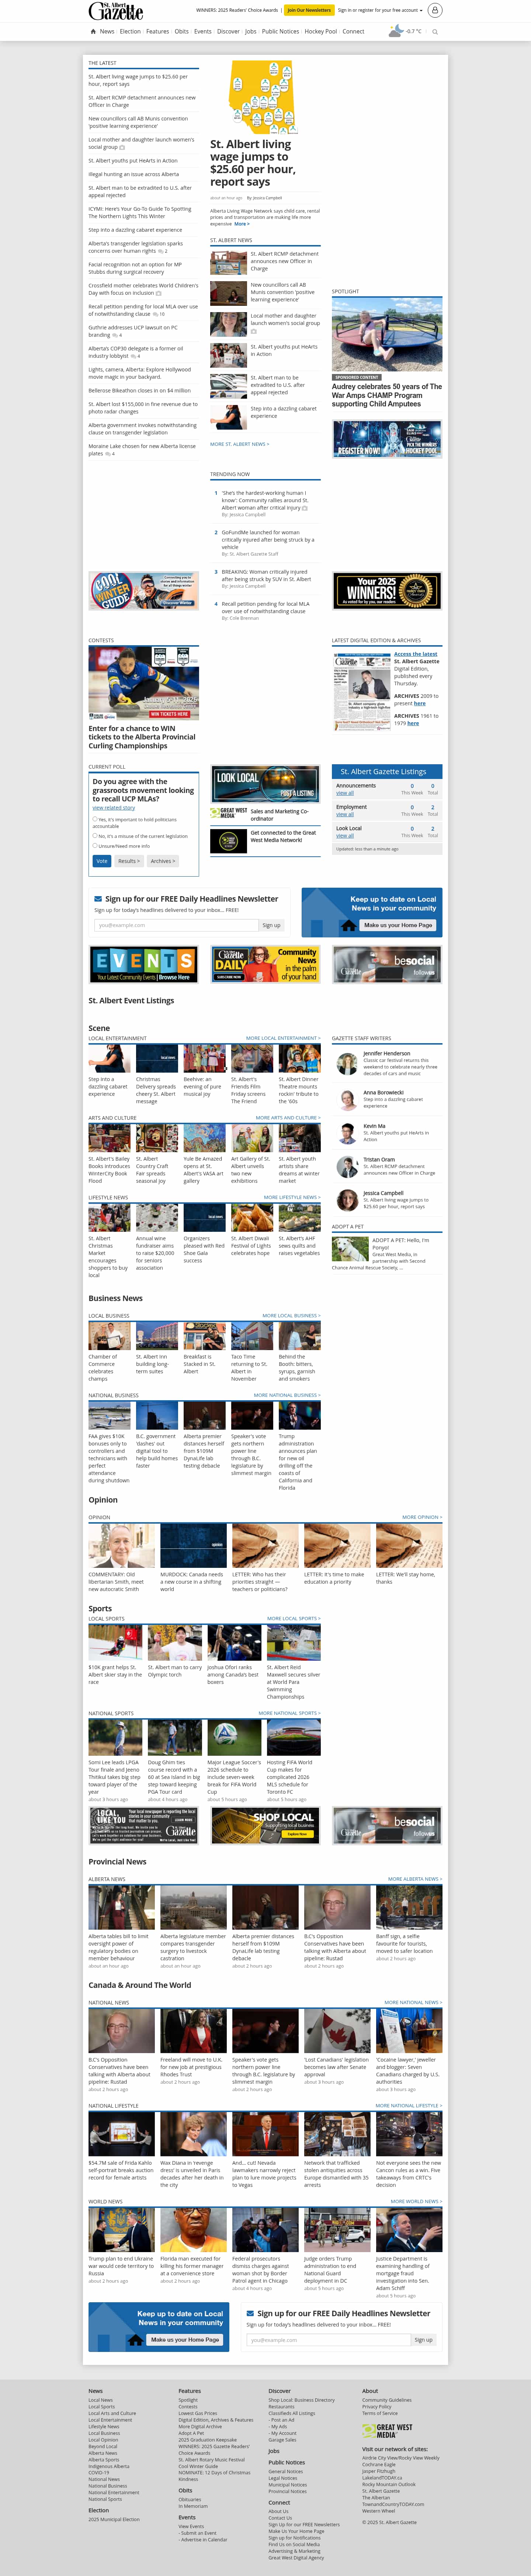The image size is (531, 2576).
Task: Click the Cool Winter Guide banner
Action: (x=143, y=591)
